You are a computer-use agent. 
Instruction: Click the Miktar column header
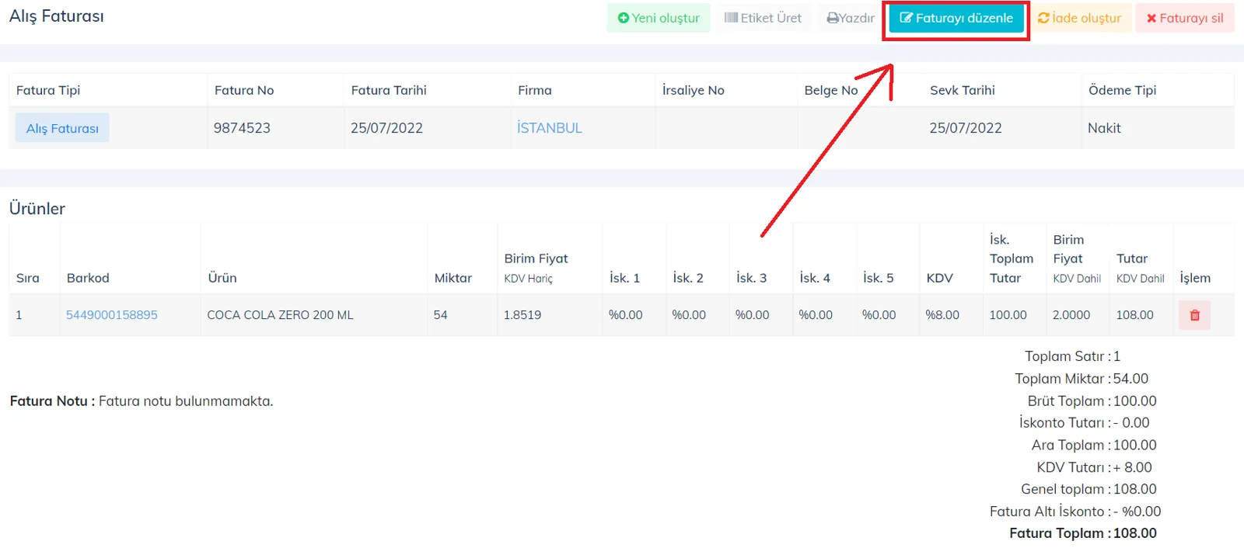(453, 278)
